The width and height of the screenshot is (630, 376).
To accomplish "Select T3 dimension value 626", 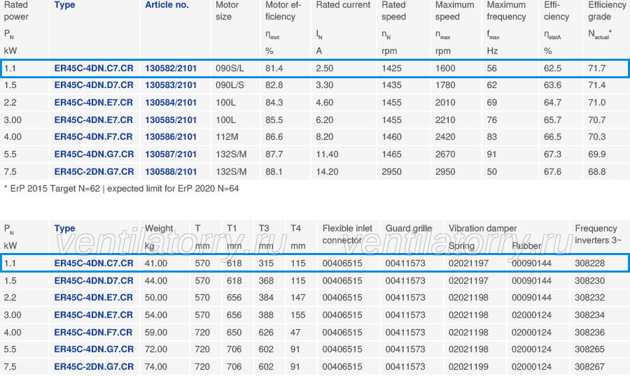I will [x=266, y=332].
